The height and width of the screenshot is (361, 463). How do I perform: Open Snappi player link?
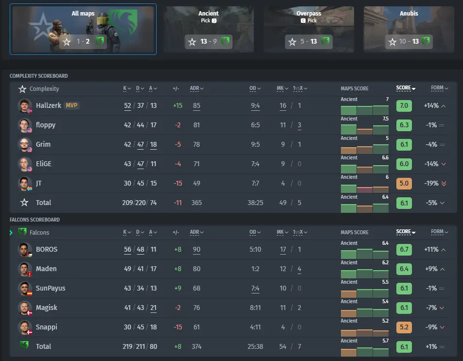click(x=46, y=327)
